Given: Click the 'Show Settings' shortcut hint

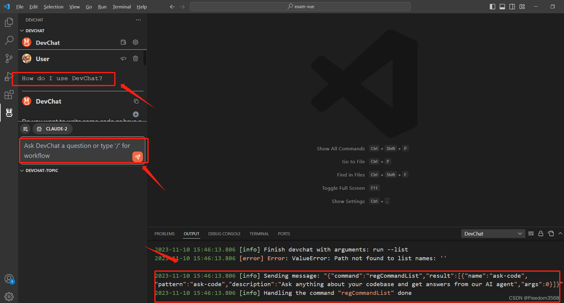Looking at the screenshot, I should click(361, 201).
